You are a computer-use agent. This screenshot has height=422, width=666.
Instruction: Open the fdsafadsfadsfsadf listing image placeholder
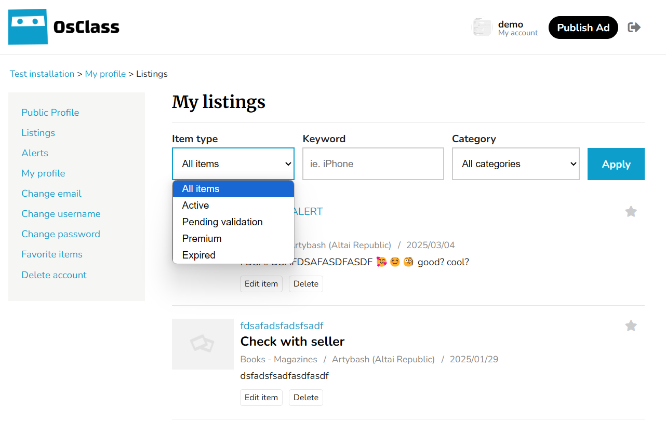(203, 344)
